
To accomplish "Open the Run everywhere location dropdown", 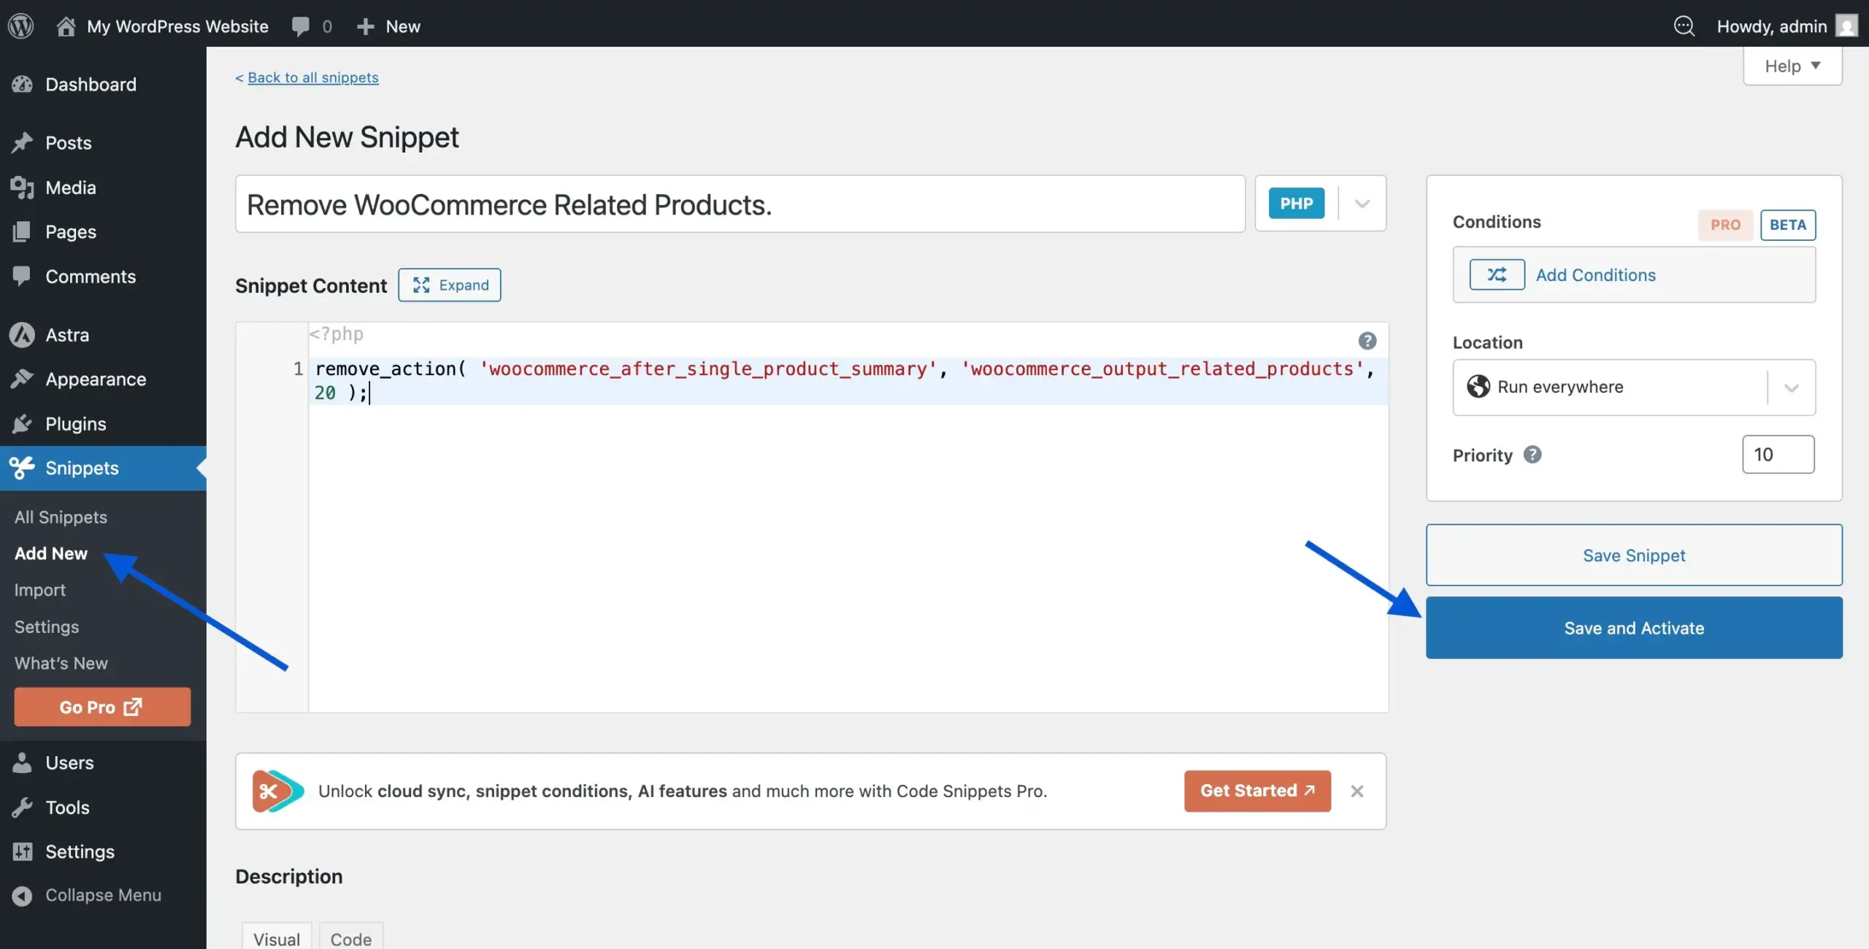I will point(1634,388).
